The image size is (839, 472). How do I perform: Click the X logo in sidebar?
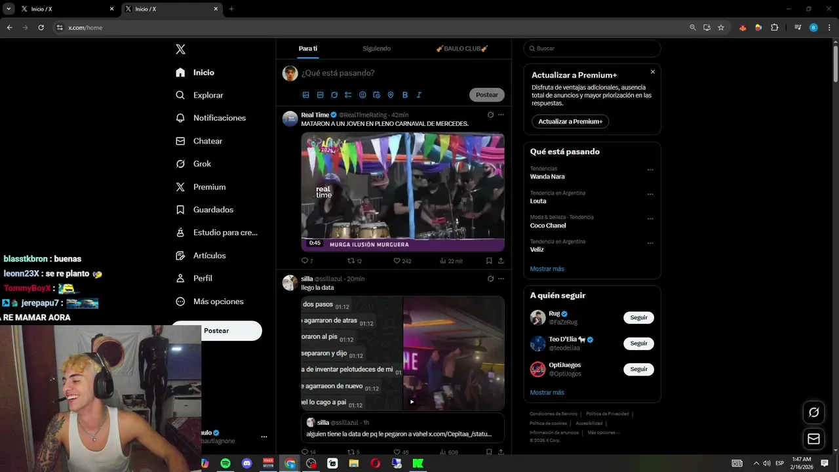tap(180, 49)
